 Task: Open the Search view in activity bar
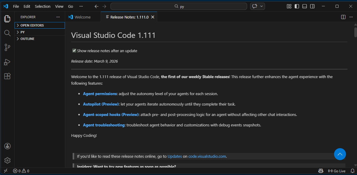7,33
